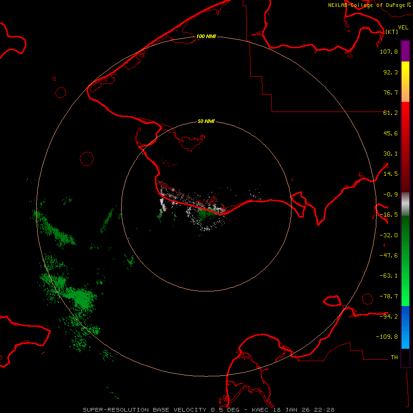Click the TH threshold label on scale
This screenshot has height=413, width=413.
394,357
